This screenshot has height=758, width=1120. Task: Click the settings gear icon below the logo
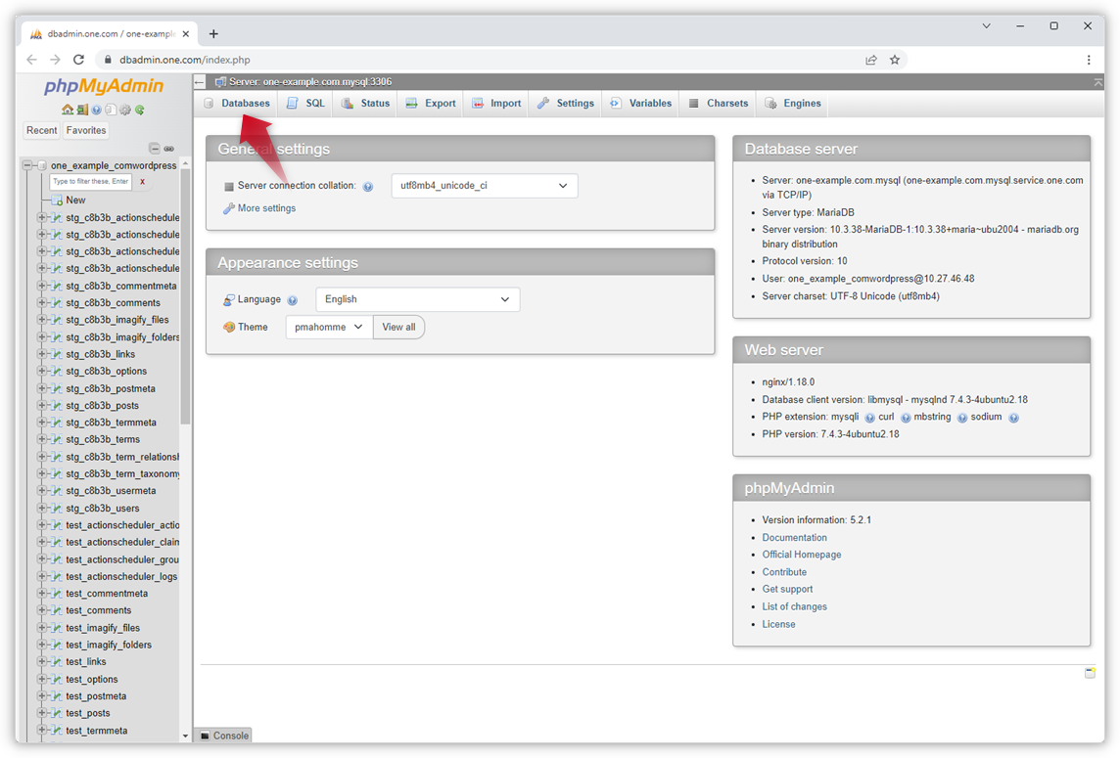pyautogui.click(x=124, y=110)
